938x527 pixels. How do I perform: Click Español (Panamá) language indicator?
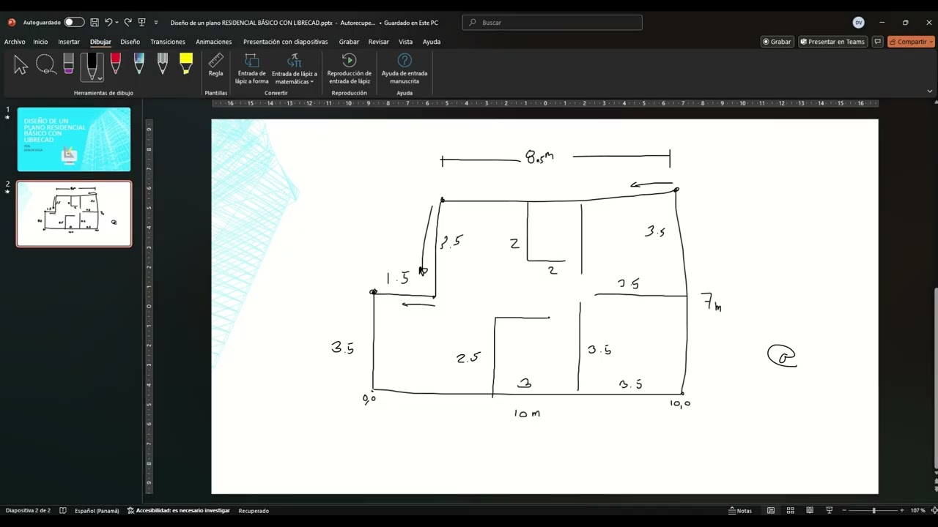pyautogui.click(x=97, y=510)
